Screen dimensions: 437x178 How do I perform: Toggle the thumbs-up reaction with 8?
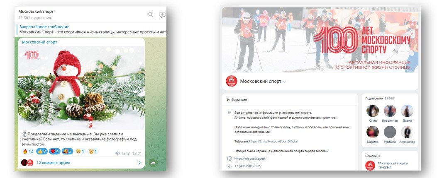(x=41, y=152)
